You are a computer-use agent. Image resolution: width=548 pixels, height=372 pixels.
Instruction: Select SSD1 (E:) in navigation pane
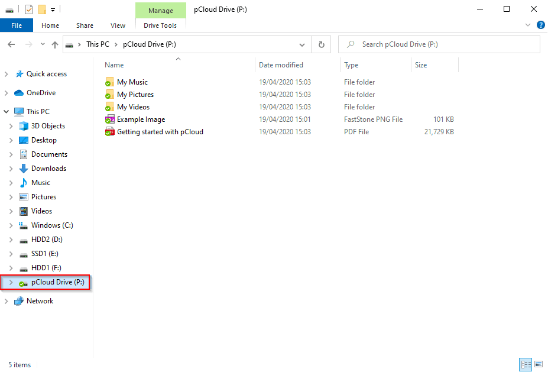pos(44,254)
